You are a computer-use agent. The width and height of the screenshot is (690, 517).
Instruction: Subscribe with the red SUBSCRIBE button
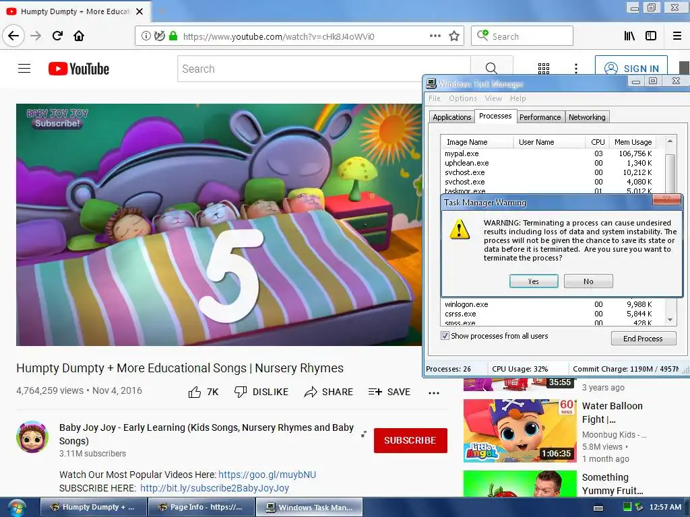410,440
